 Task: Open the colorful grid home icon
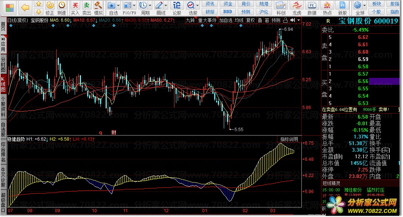10,8
